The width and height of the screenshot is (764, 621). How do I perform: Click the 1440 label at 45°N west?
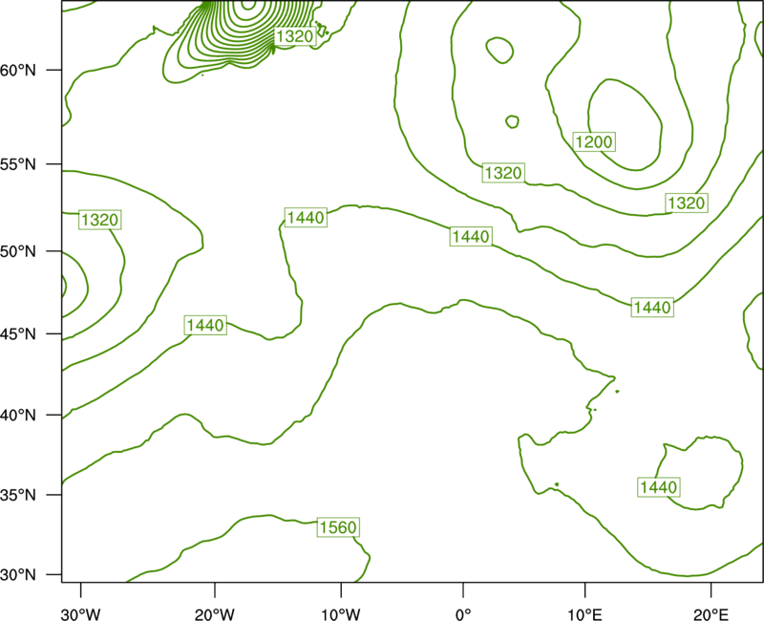click(x=205, y=325)
